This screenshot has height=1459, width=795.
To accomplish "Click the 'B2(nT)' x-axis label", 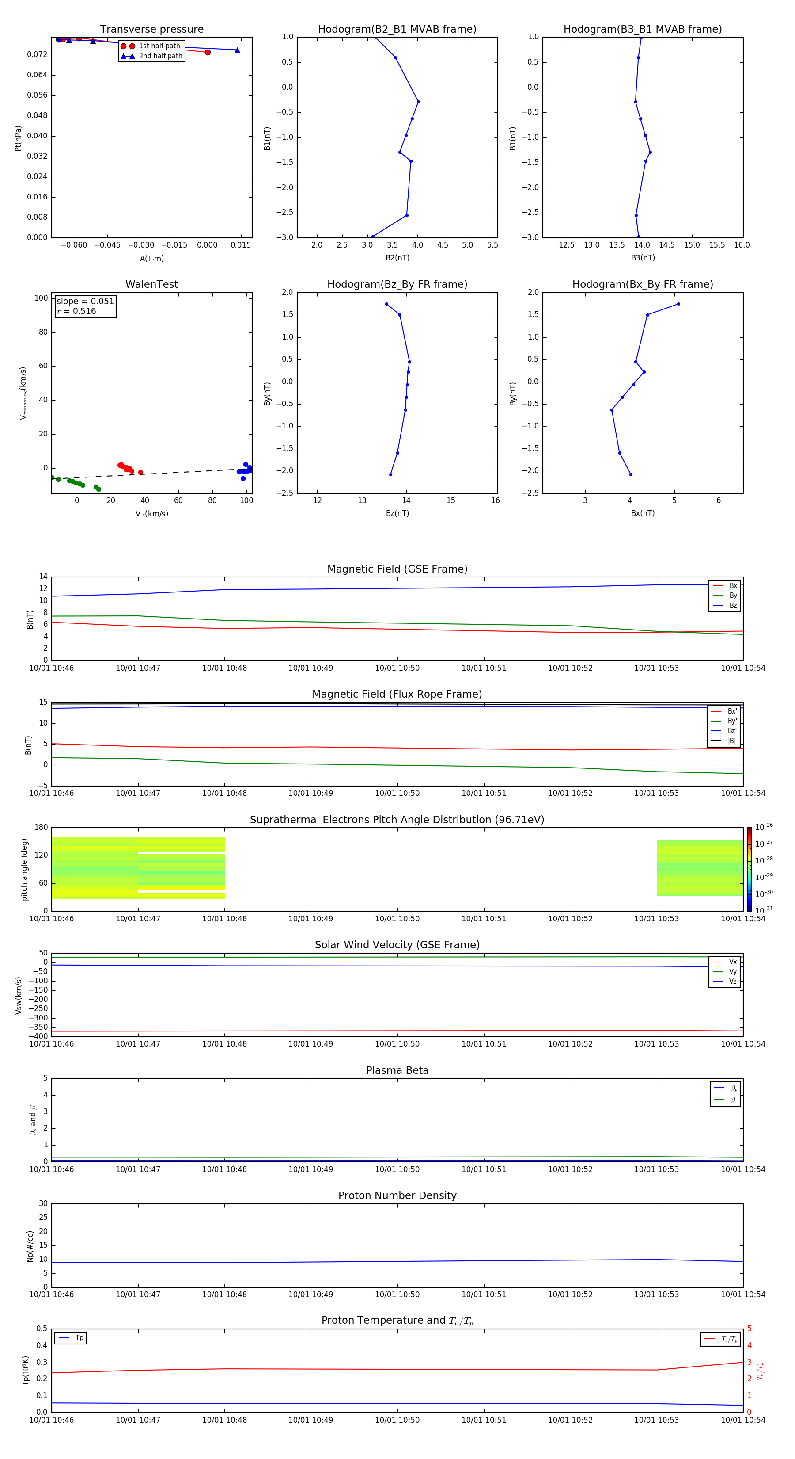I will click(397, 258).
